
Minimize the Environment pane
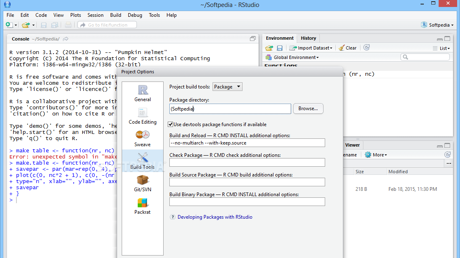440,39
